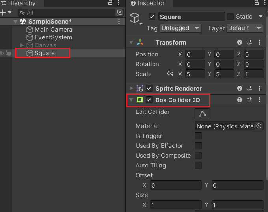Image resolution: width=268 pixels, height=212 pixels.
Task: Enable the Auto Tiling checkbox
Action: click(198, 166)
